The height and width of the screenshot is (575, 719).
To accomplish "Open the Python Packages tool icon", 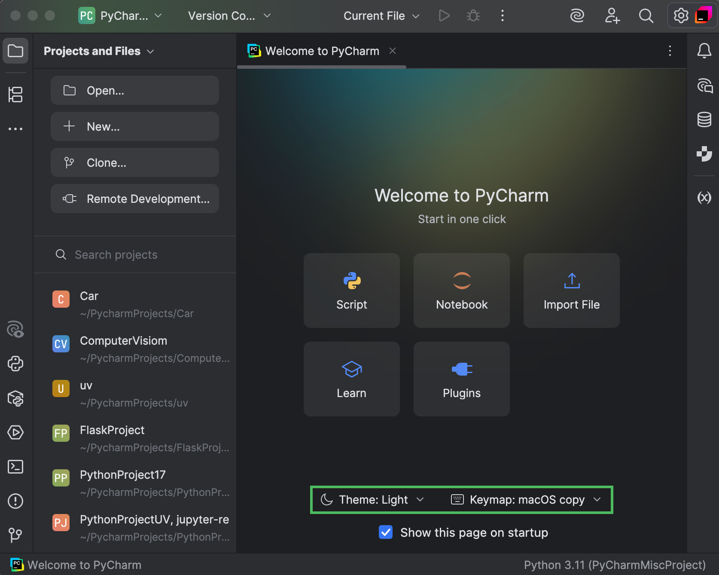I will (15, 398).
